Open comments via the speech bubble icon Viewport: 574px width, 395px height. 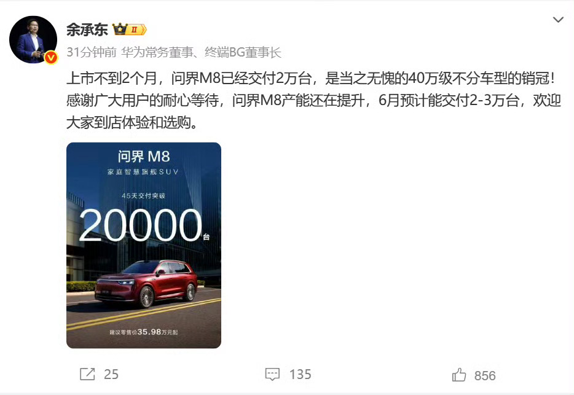pyautogui.click(x=272, y=375)
